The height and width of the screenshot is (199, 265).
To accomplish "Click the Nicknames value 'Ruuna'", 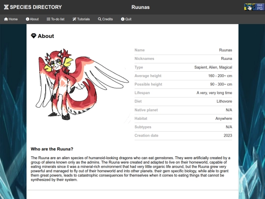I will point(226,58).
